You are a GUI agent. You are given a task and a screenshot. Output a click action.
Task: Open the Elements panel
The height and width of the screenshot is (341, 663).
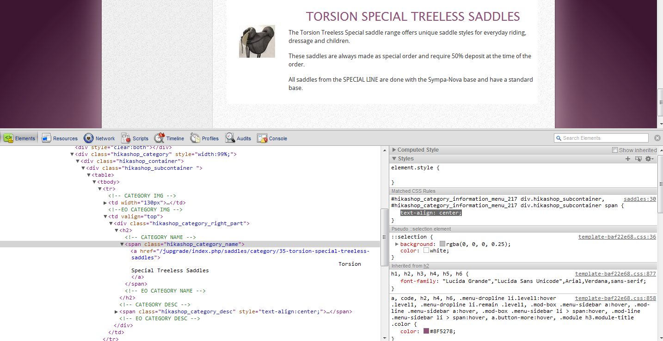(19, 138)
